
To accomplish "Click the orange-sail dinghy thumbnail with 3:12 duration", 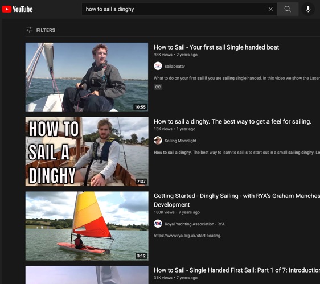I will [87, 226].
